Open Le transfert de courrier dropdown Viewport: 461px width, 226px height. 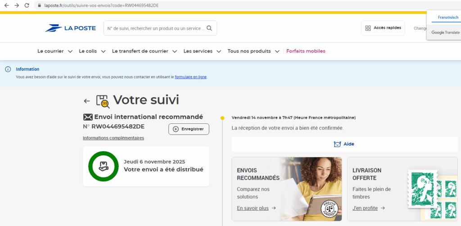coord(144,51)
